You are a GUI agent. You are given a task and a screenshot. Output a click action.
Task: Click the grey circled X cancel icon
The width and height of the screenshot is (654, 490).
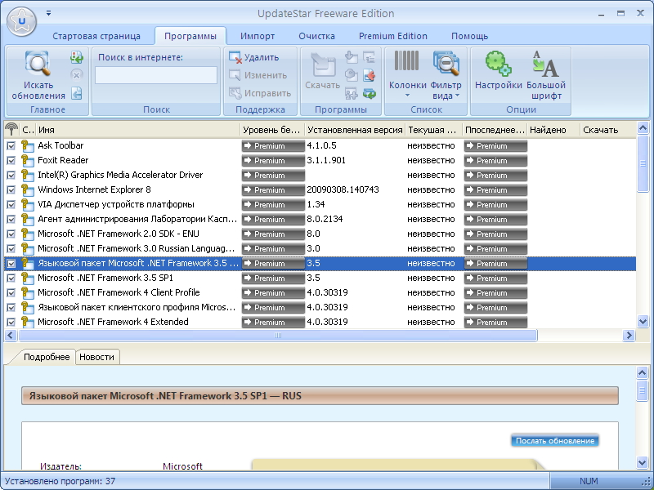pos(76,75)
